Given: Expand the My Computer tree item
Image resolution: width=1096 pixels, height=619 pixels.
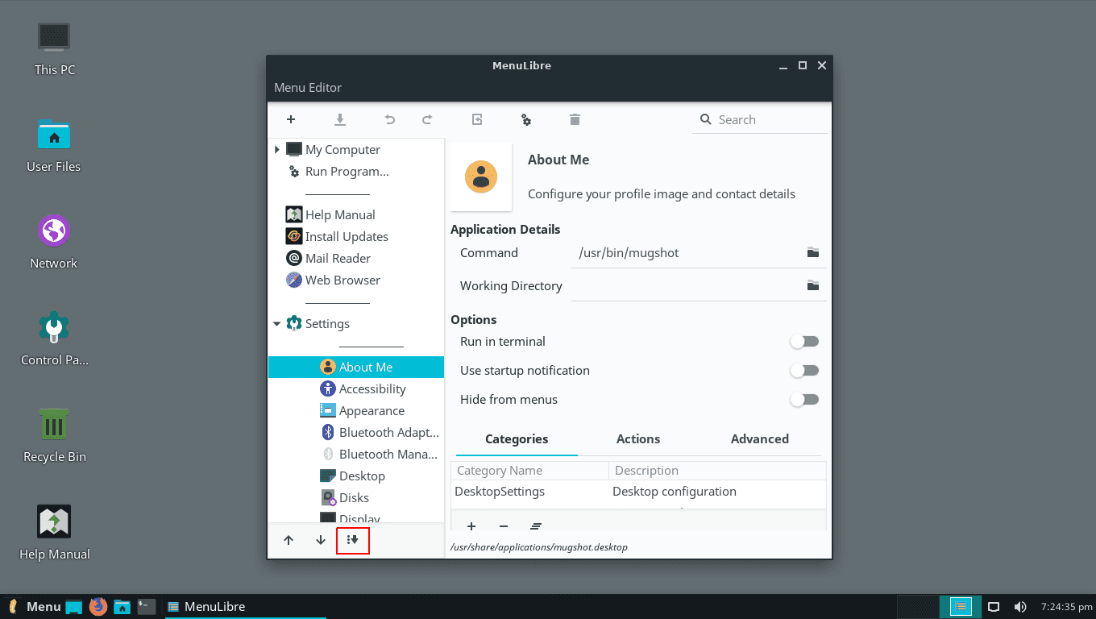Looking at the screenshot, I should (277, 149).
